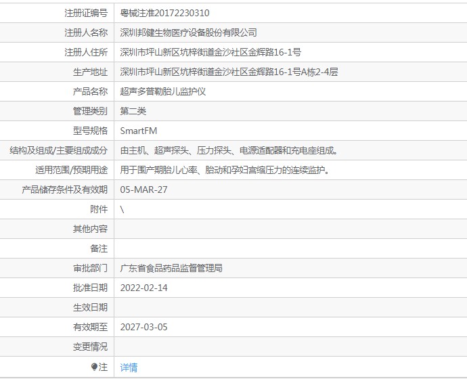Click production address ending with A栋2-4层

(x=229, y=72)
